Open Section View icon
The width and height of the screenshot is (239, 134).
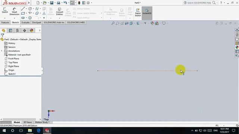coord(127,23)
